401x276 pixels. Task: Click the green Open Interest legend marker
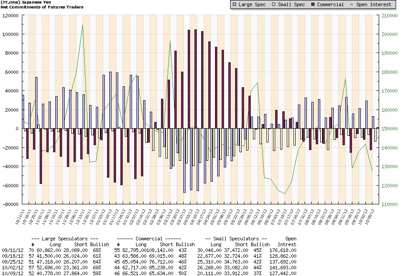click(x=352, y=4)
